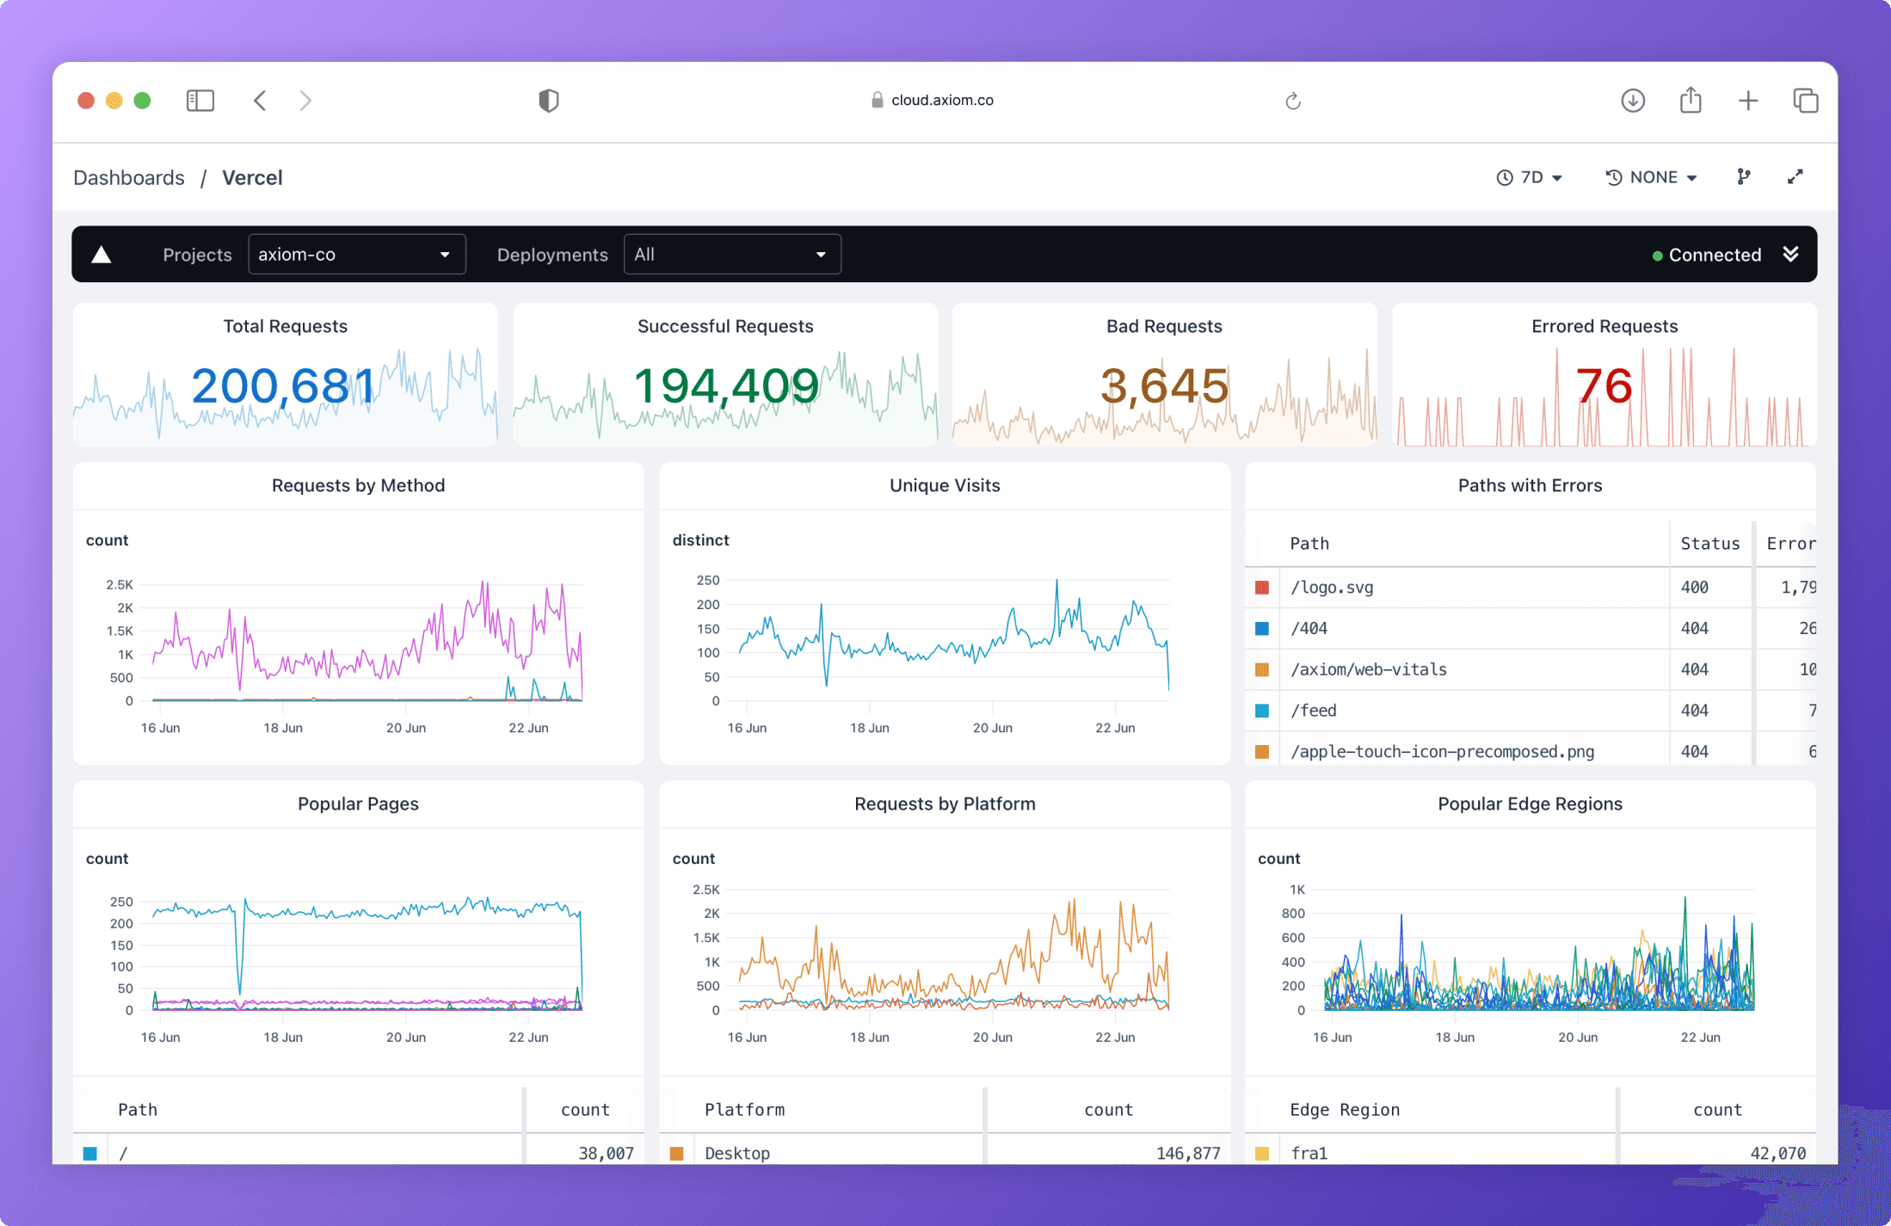Open the 7D time range dropdown
Viewport: 1891px width, 1226px height.
pyautogui.click(x=1530, y=177)
